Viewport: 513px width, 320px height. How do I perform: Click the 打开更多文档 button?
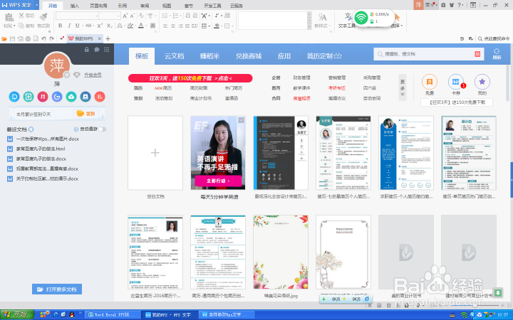tap(57, 289)
